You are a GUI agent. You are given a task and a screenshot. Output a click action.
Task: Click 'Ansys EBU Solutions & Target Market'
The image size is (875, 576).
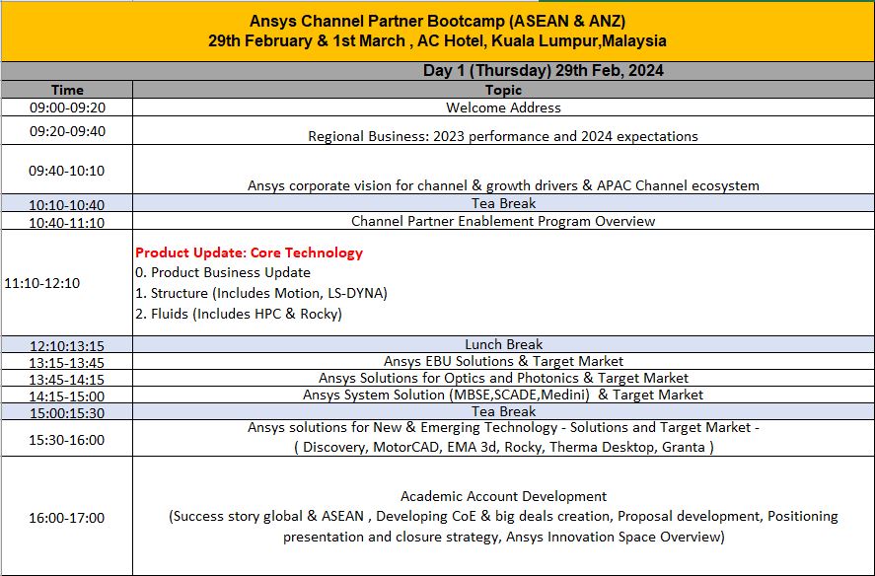[503, 361]
